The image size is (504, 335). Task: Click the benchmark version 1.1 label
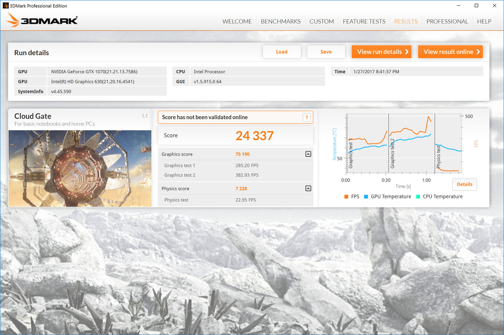click(145, 116)
